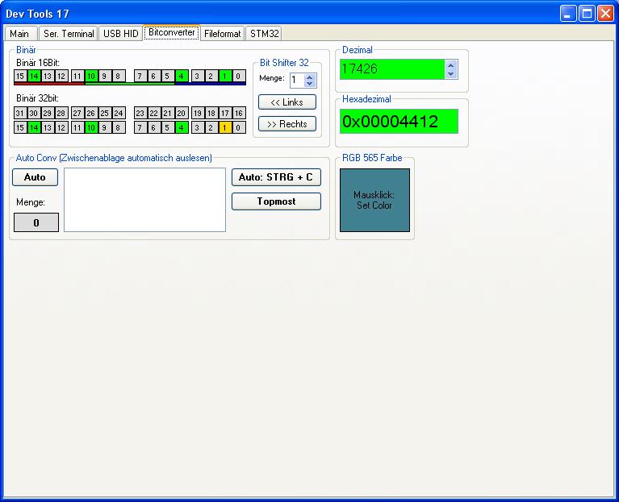Toggle bit 24 in the Binär 32bit section
The width and height of the screenshot is (619, 502).
point(119,114)
